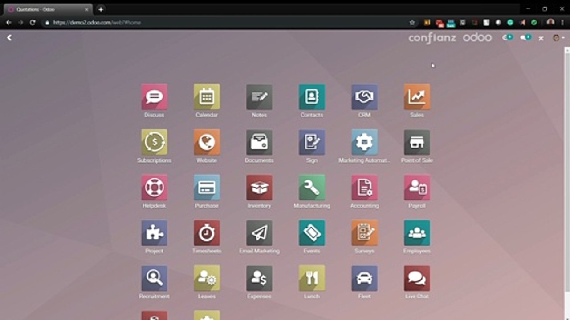Launch the Sales app
570x320 pixels.
click(x=417, y=97)
